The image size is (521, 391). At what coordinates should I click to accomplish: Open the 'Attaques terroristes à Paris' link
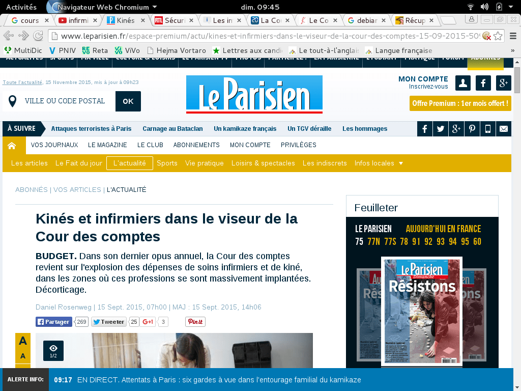(x=92, y=129)
